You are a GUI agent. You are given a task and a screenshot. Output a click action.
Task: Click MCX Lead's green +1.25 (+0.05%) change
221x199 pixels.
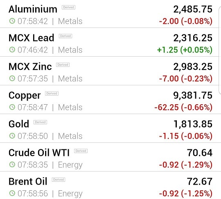coord(185,50)
